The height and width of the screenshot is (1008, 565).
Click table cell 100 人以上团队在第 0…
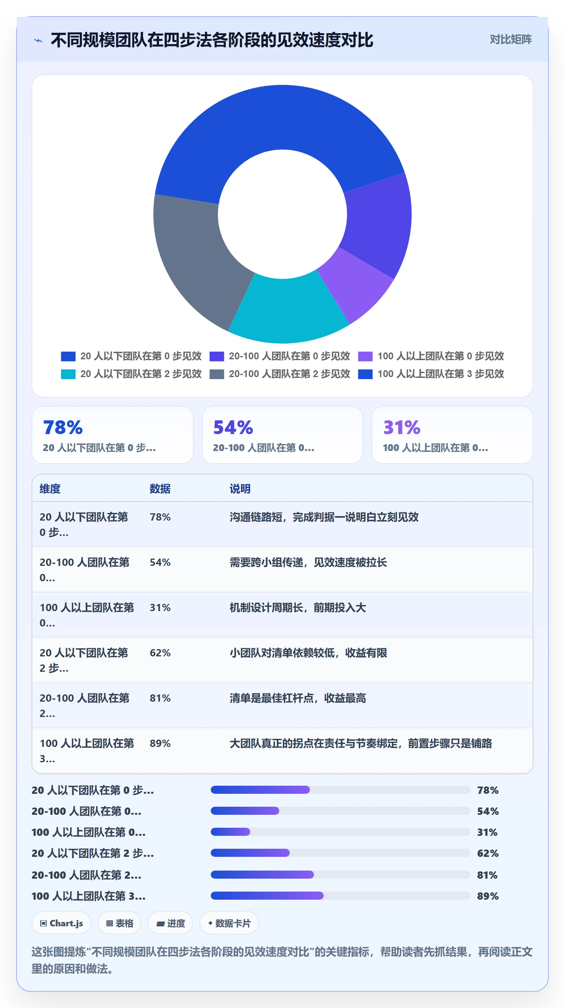pos(87,615)
